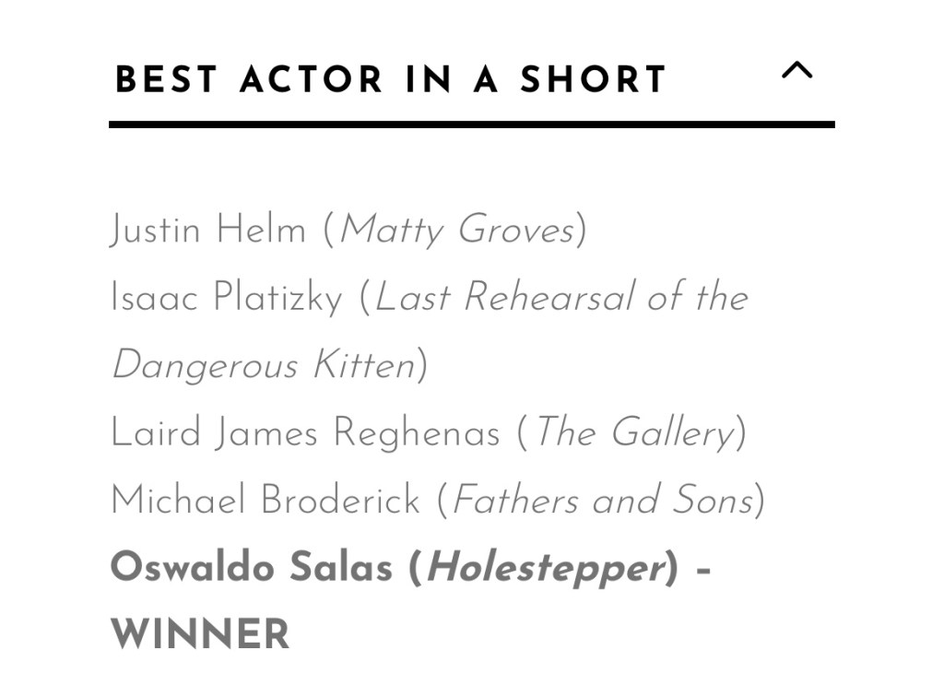The image size is (944, 674).
Task: Click the bold film title Holestepper
Action: click(x=544, y=568)
